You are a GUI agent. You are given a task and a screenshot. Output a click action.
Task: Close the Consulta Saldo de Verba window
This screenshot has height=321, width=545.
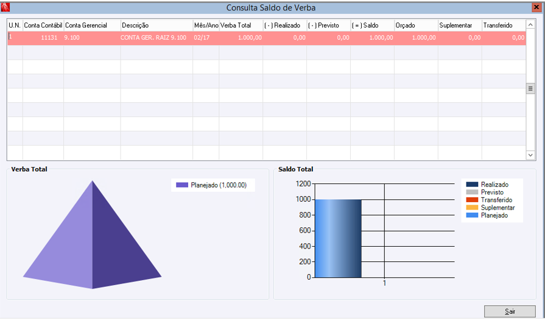536,7
